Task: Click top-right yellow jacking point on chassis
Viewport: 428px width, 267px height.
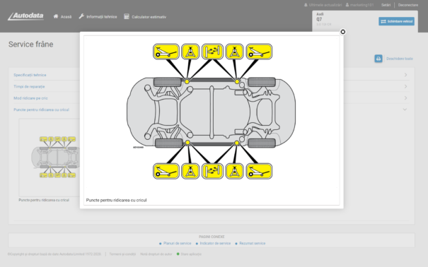Action: point(237,81)
